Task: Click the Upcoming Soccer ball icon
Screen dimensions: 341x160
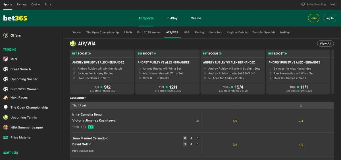Action: click(x=6, y=79)
